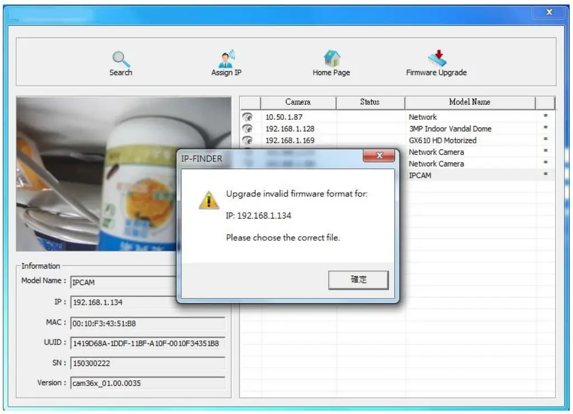This screenshot has height=414, width=573.
Task: Confirm the dialog with 確定 button
Action: (x=358, y=280)
